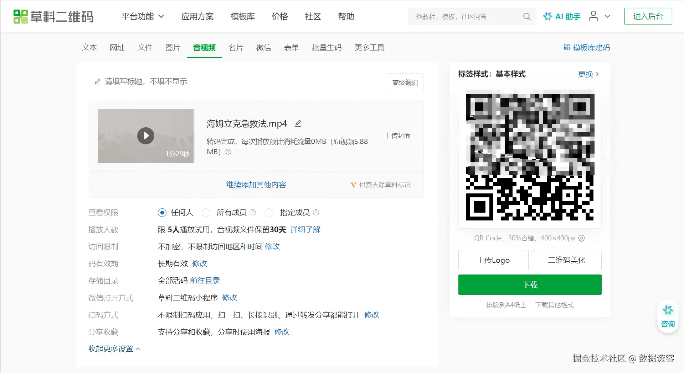Click the 上传Logo button
The image size is (684, 373).
click(x=493, y=260)
